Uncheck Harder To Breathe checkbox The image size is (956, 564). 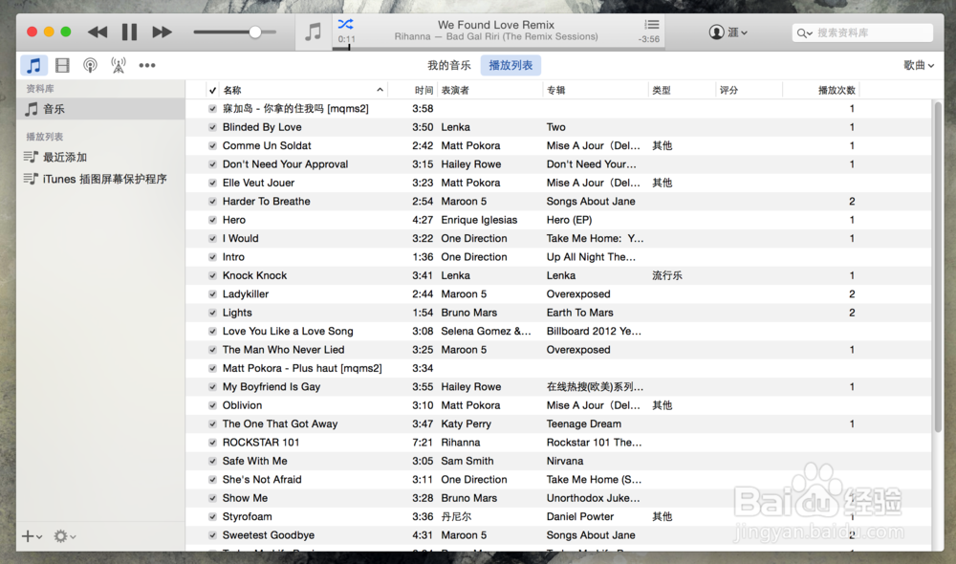tap(212, 201)
